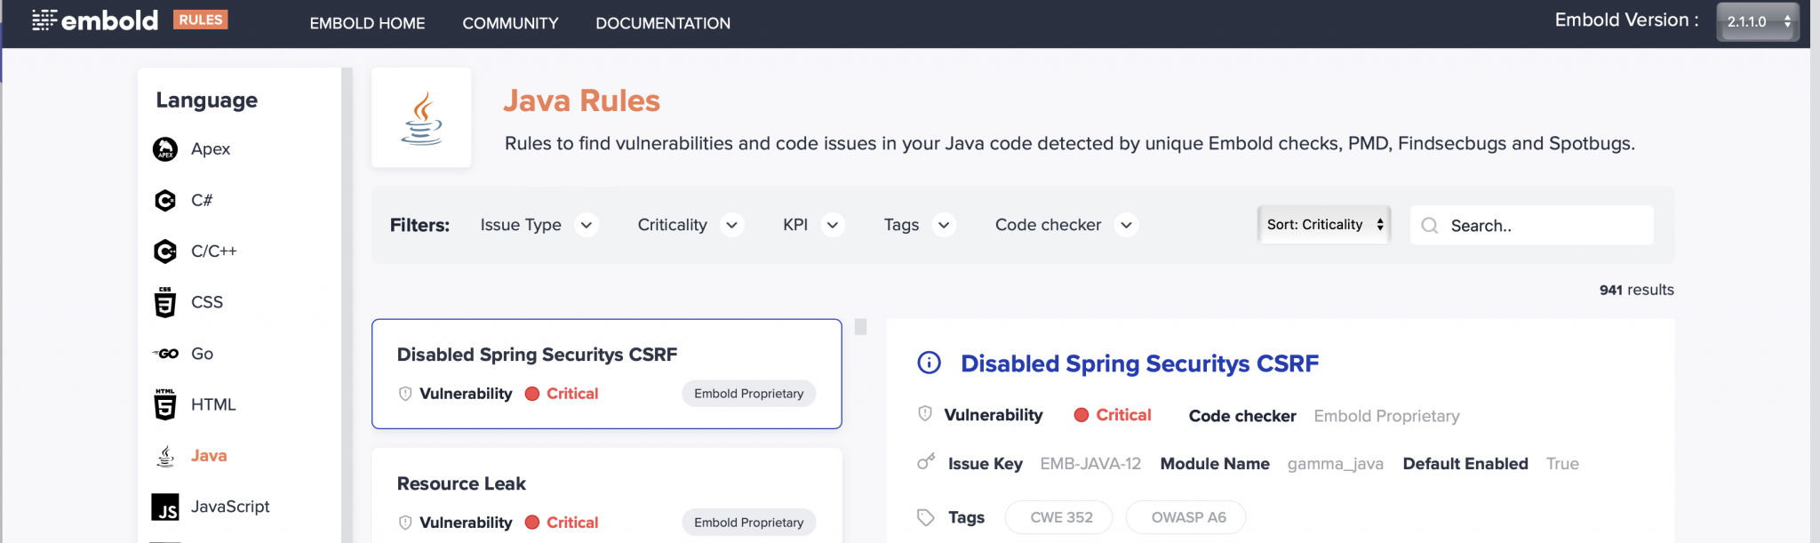Open the Community menu item
Screen dimensions: 1820x543
[510, 23]
